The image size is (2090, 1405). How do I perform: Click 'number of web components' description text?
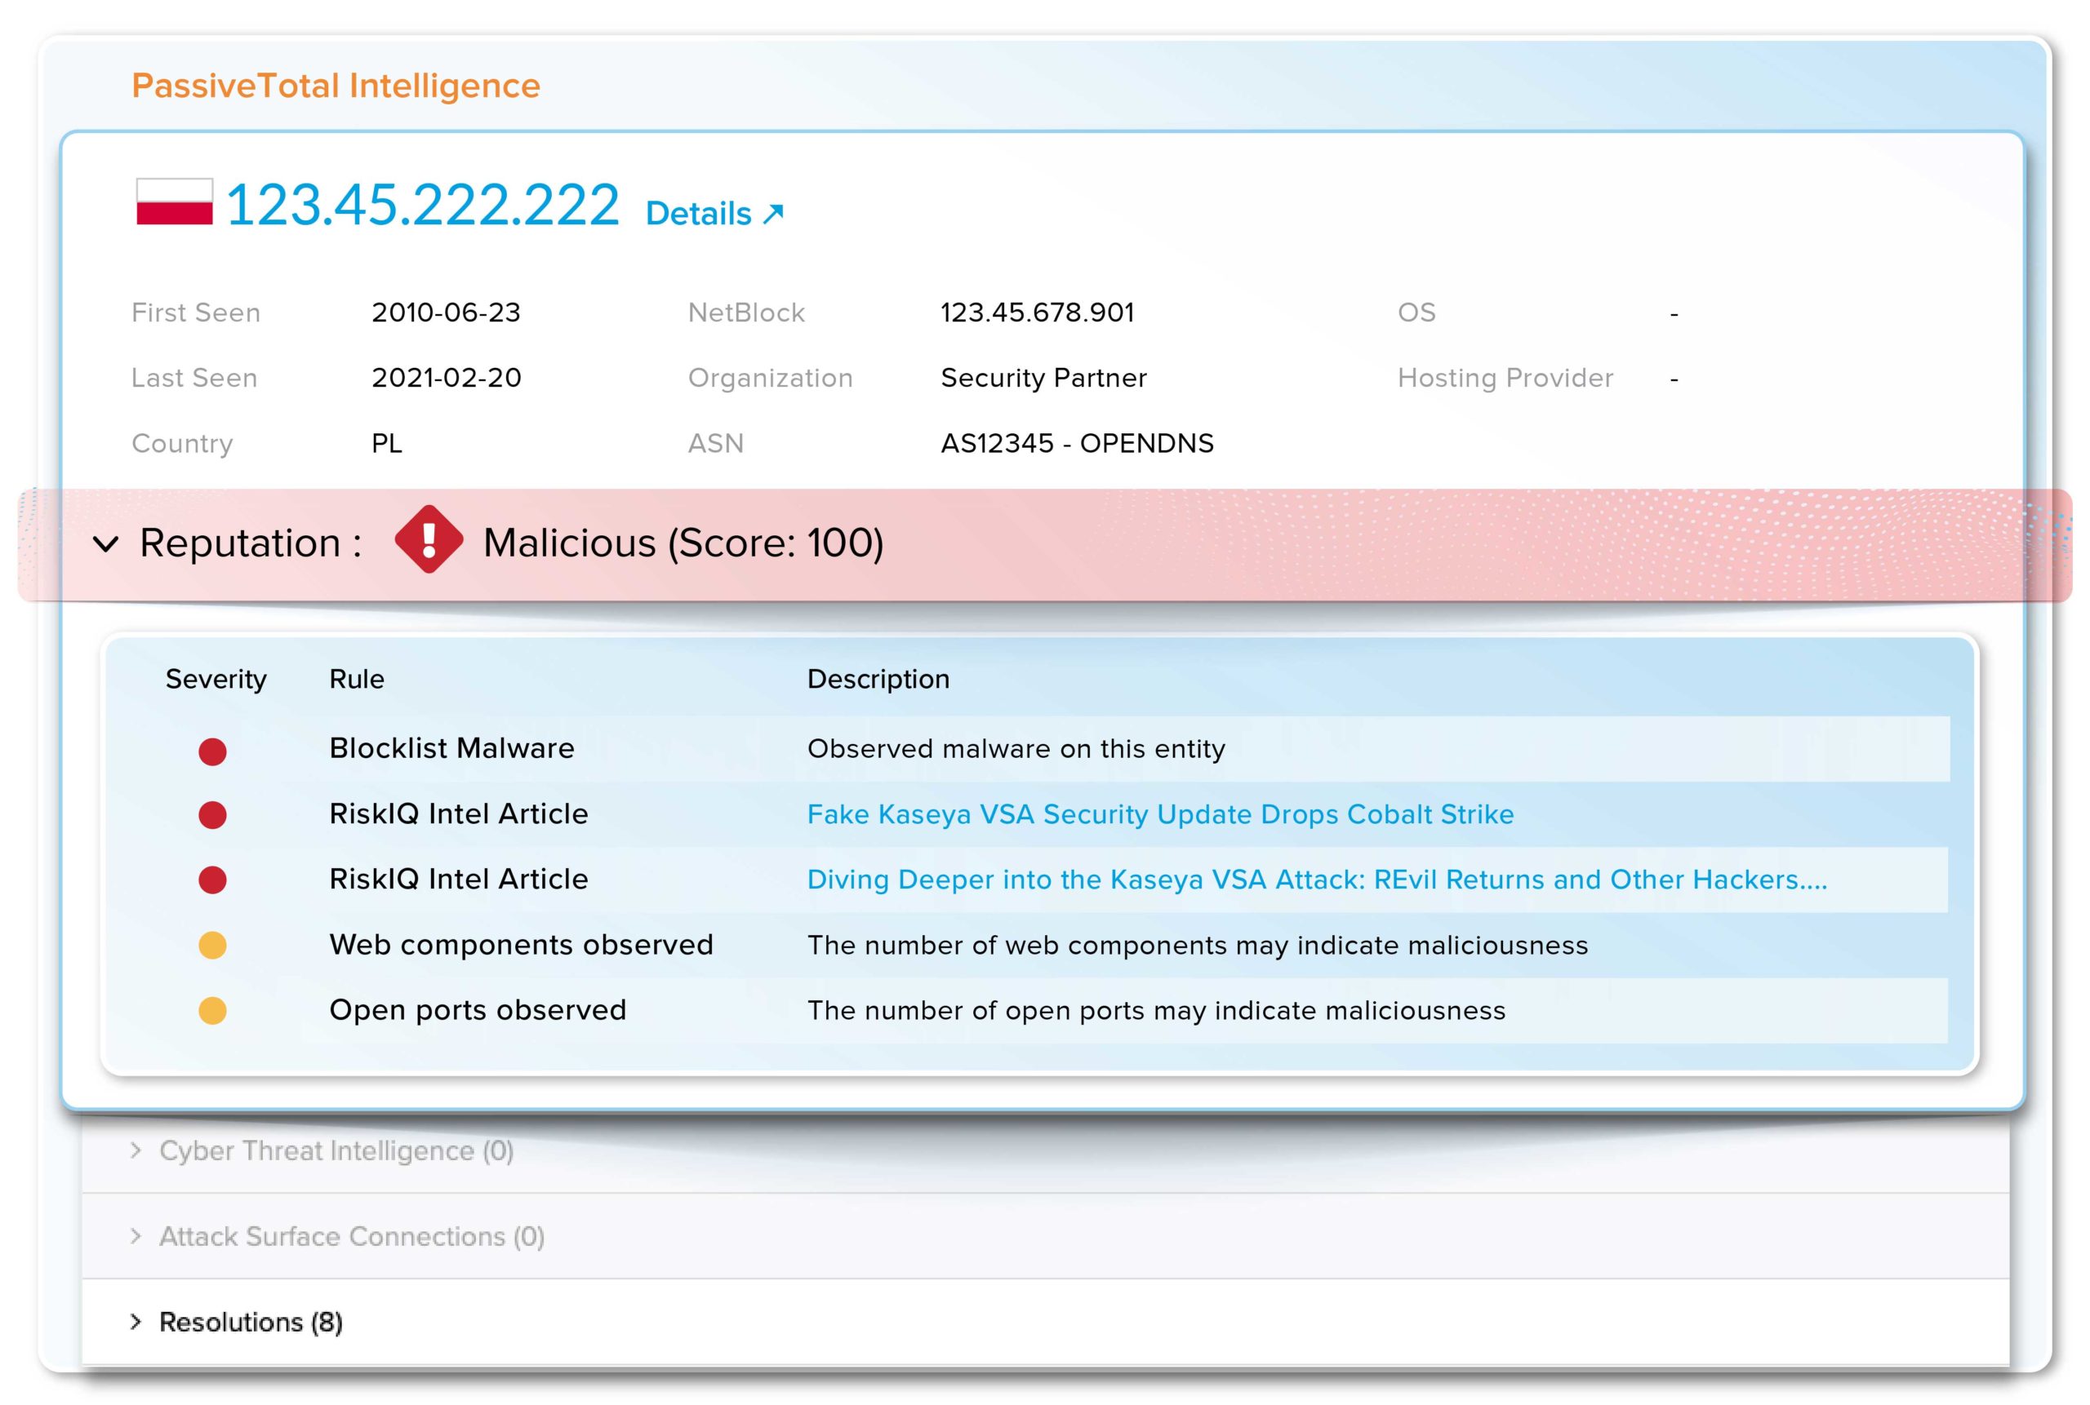1197,946
